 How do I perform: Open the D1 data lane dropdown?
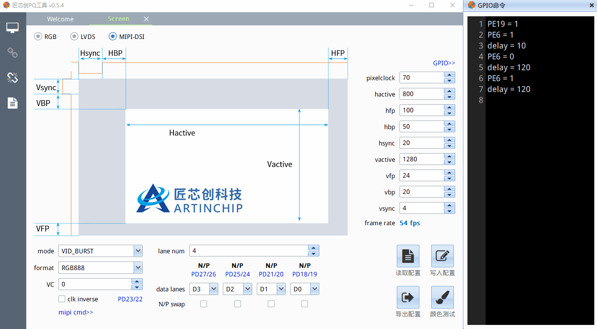(281, 289)
